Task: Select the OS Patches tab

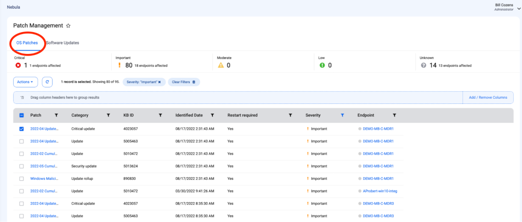Action: pyautogui.click(x=27, y=43)
